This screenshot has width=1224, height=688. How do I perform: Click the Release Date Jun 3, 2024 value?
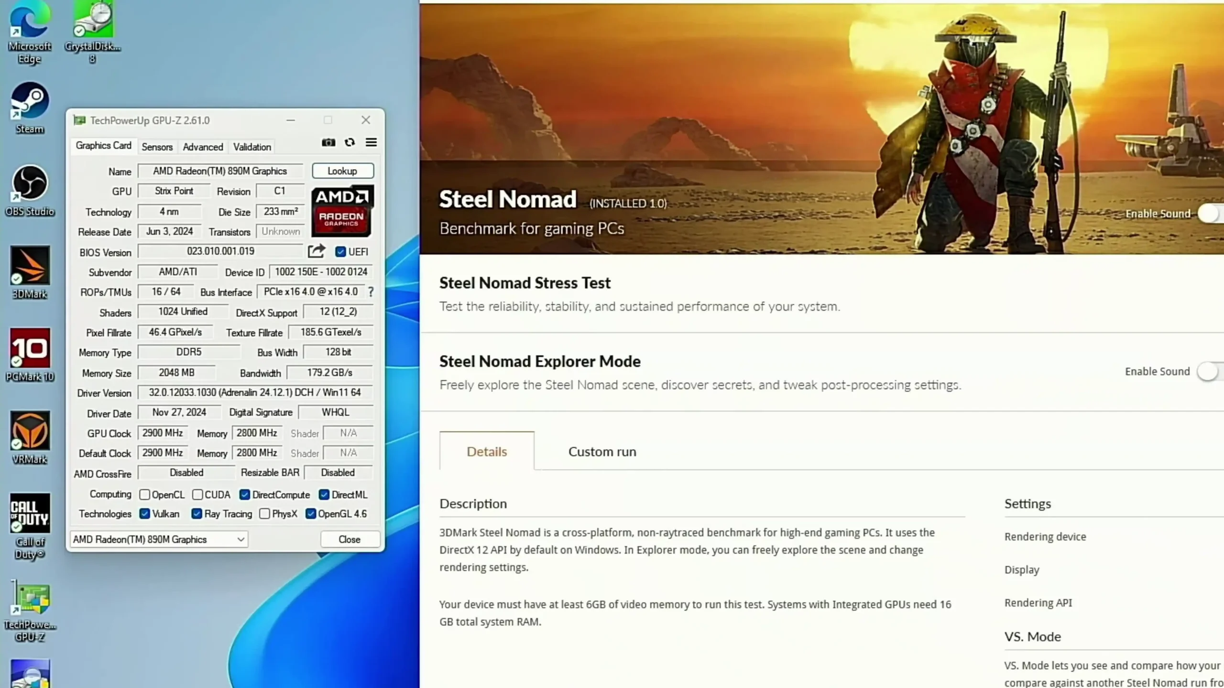[x=170, y=231]
